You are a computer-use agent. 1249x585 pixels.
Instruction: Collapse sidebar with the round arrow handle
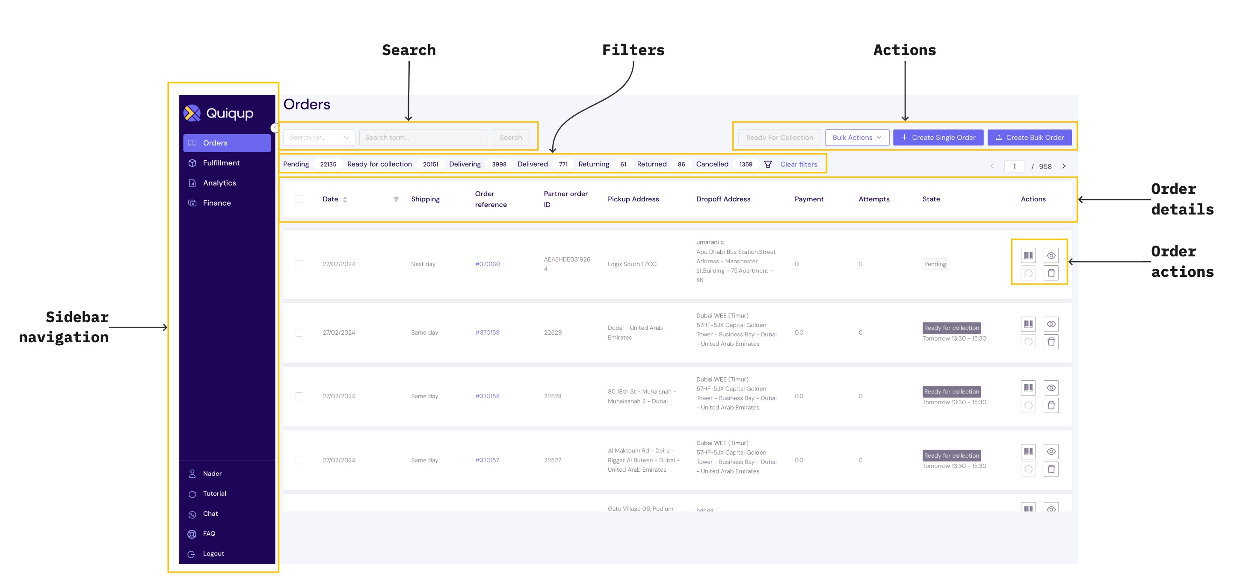pyautogui.click(x=275, y=128)
